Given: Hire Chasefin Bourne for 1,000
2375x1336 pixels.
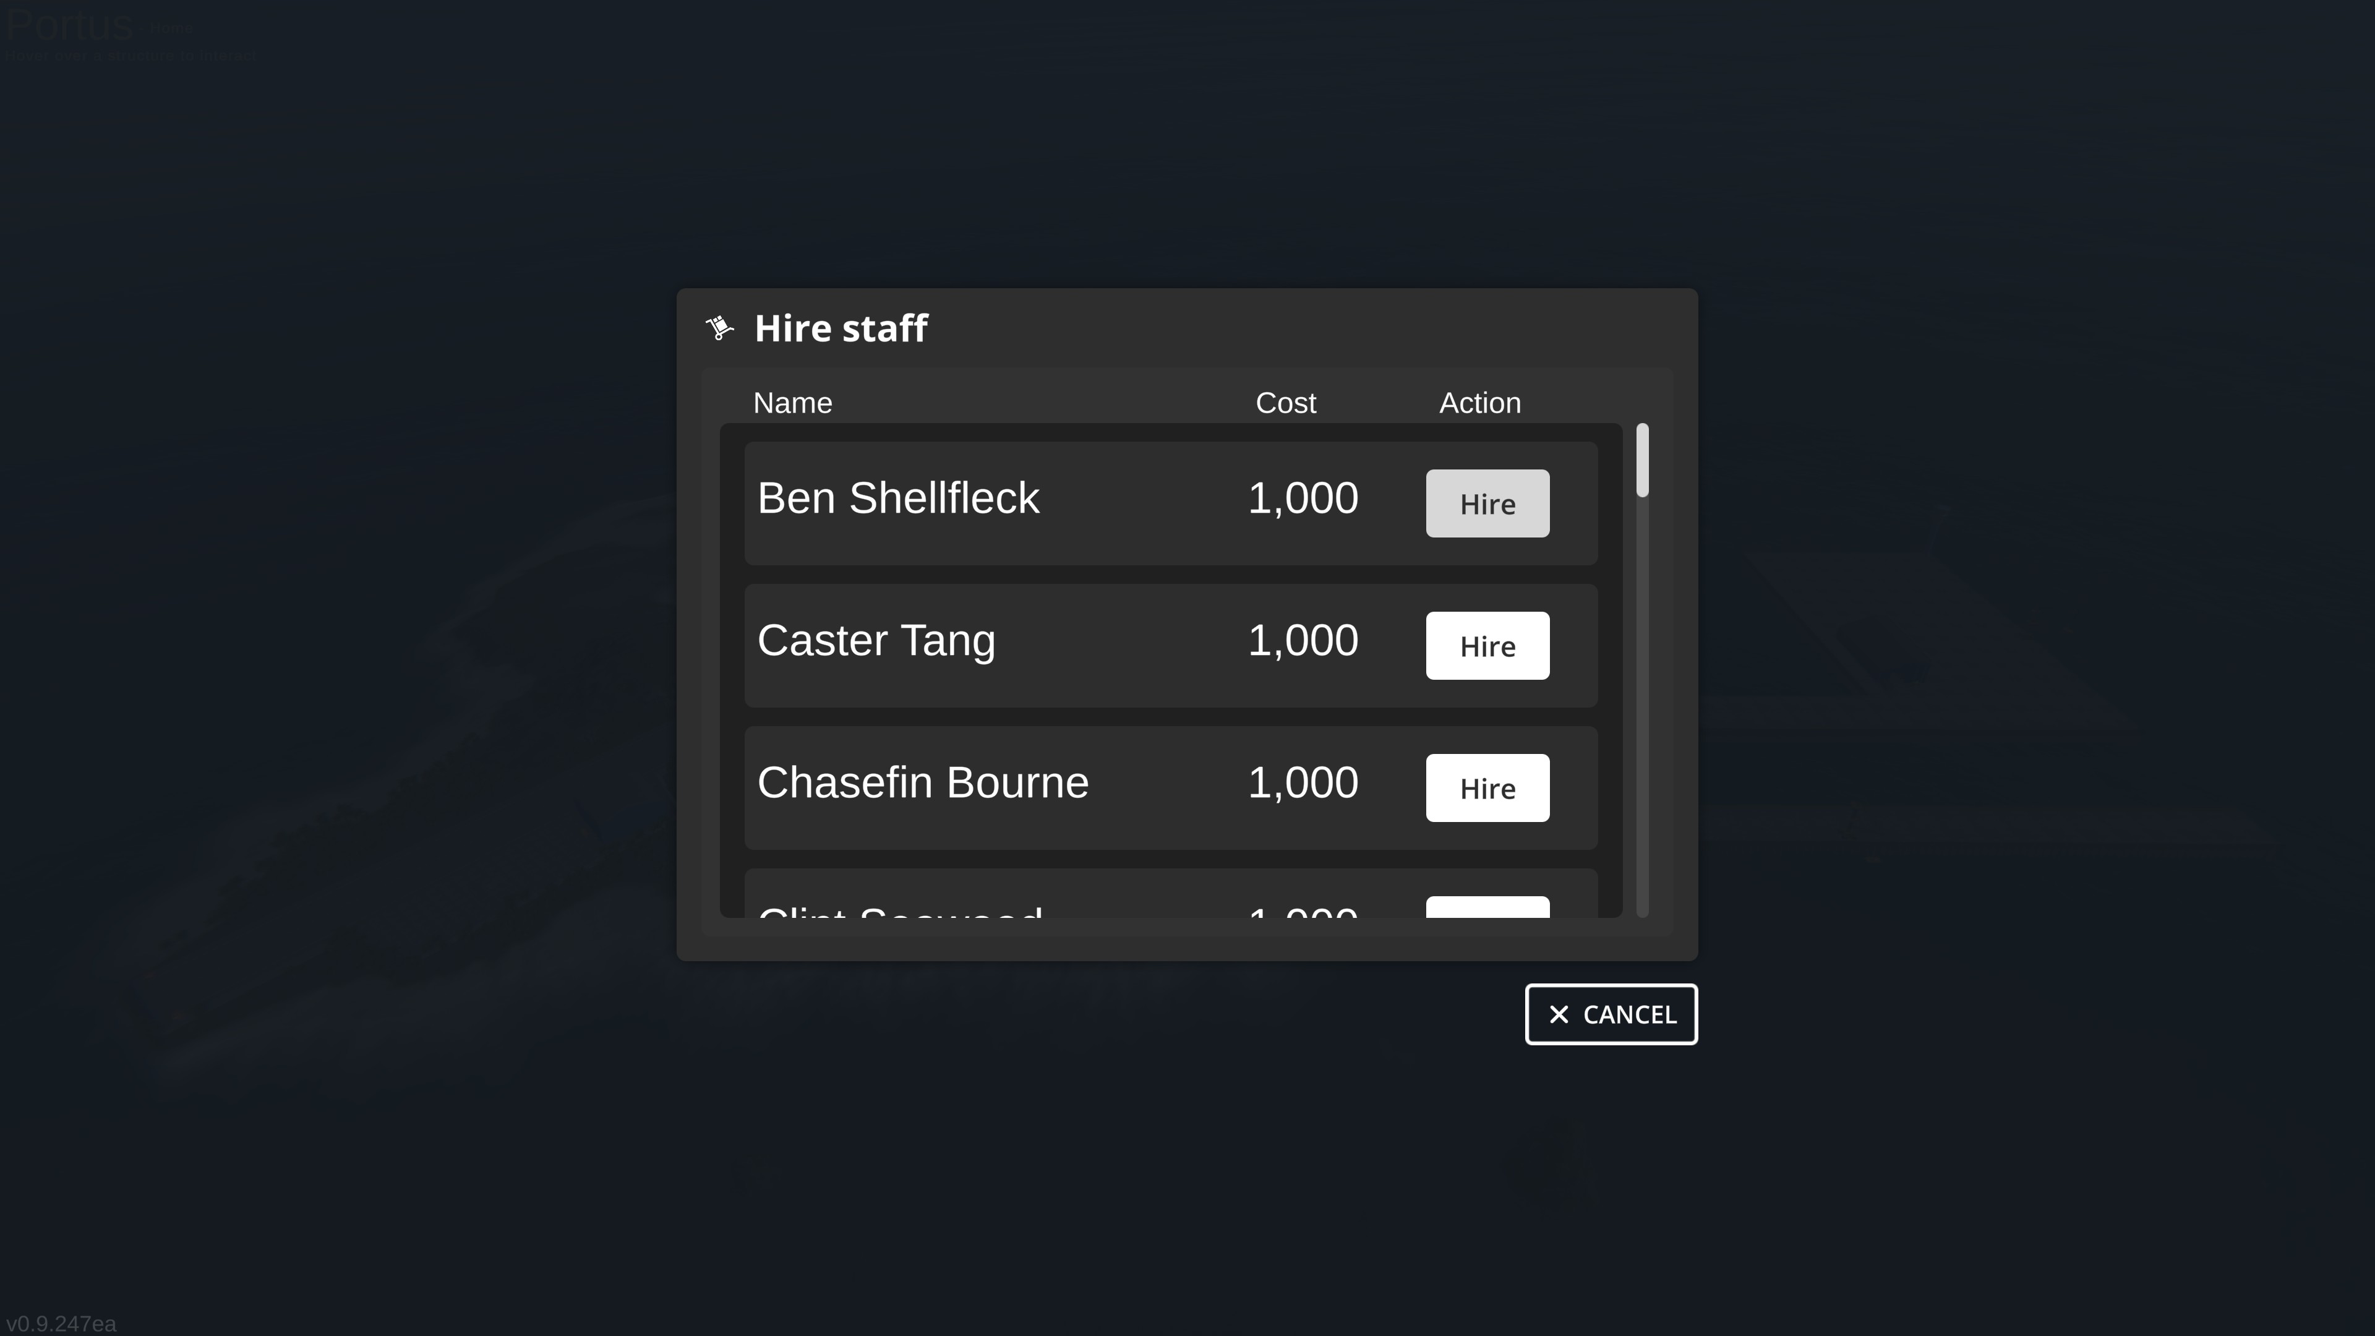Looking at the screenshot, I should [1487, 789].
